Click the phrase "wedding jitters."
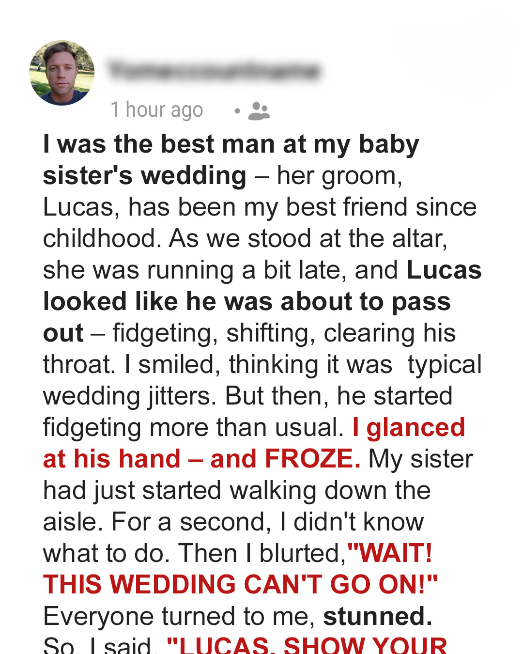 [130, 396]
